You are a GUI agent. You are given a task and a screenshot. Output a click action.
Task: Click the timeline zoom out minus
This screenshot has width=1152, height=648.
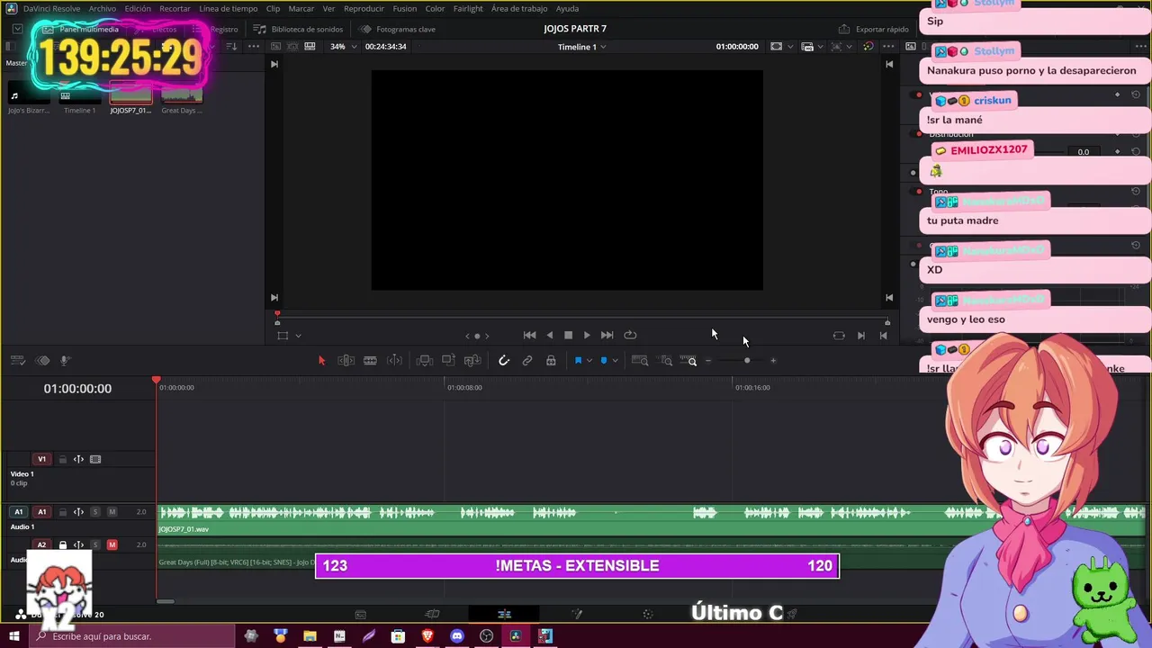[x=708, y=361]
